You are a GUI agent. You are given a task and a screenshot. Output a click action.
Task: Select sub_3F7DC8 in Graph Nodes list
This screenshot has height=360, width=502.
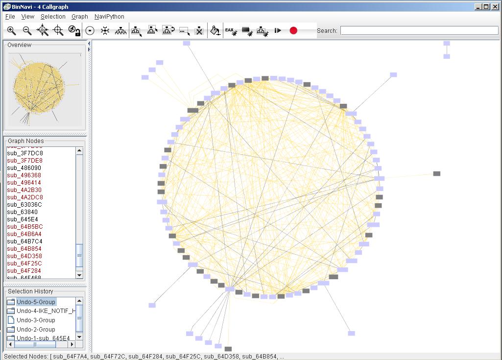pyautogui.click(x=25, y=153)
